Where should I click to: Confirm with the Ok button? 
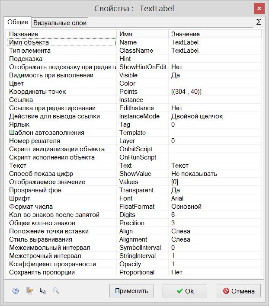click(x=185, y=291)
